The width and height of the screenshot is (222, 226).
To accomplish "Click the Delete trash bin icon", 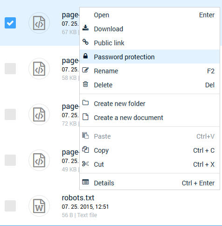I will coord(85,84).
